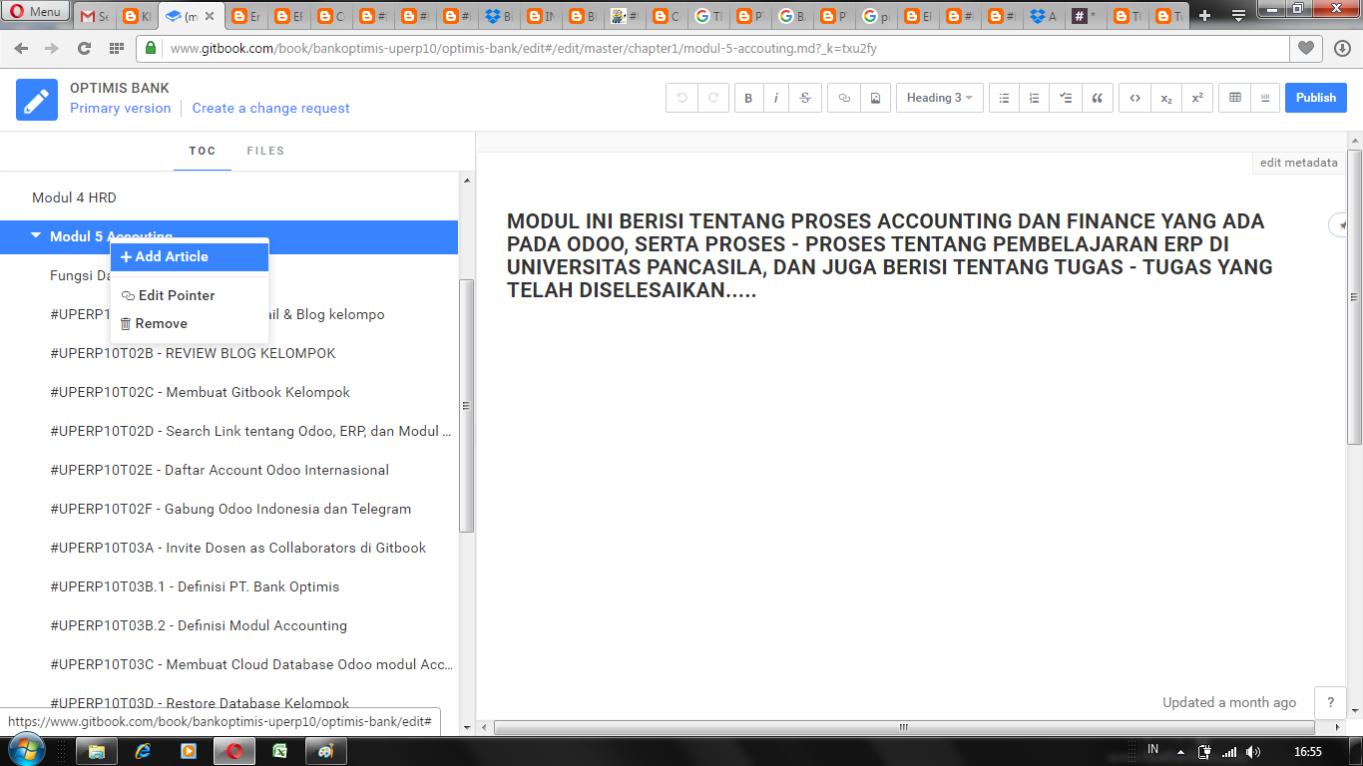Open Opera speed dial grid icon
This screenshot has width=1363, height=766.
tap(116, 48)
